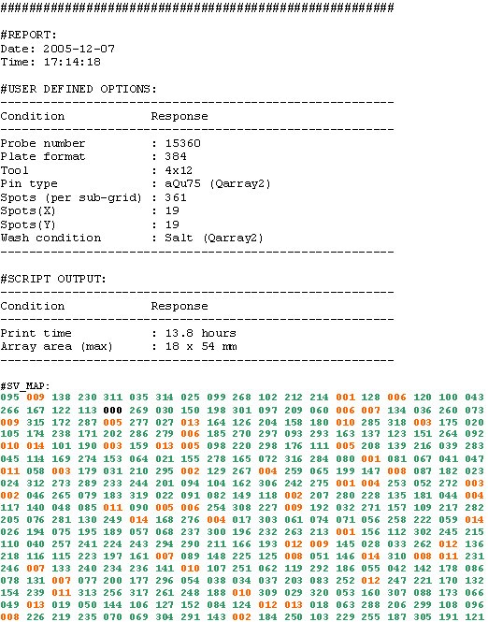Select the Print time value 13.8 hours
This screenshot has width=488, height=622.
[201, 333]
